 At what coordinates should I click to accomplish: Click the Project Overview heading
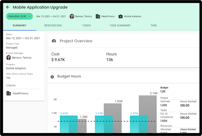[x=76, y=41]
